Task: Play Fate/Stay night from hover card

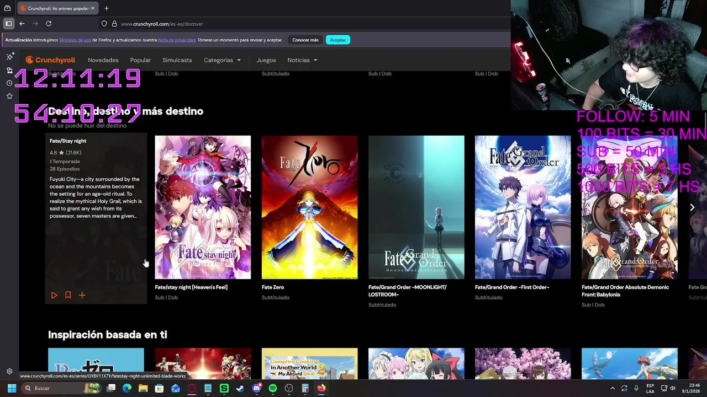Action: pos(54,296)
